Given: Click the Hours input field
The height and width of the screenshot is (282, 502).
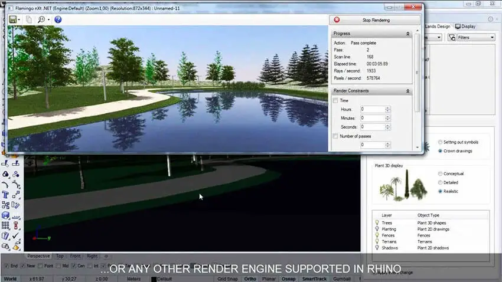Looking at the screenshot, I should 372,109.
